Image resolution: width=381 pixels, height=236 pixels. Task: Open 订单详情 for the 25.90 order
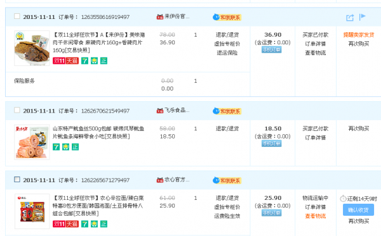(316, 207)
